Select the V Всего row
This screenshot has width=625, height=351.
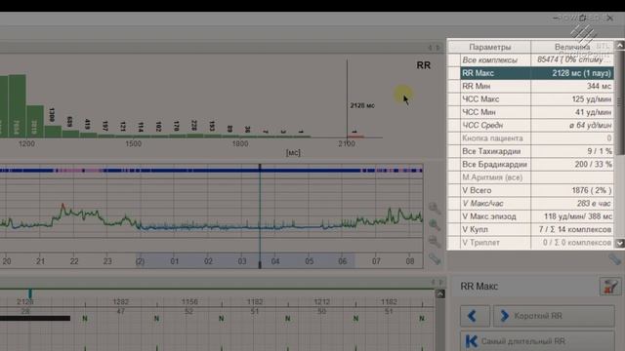click(x=536, y=190)
